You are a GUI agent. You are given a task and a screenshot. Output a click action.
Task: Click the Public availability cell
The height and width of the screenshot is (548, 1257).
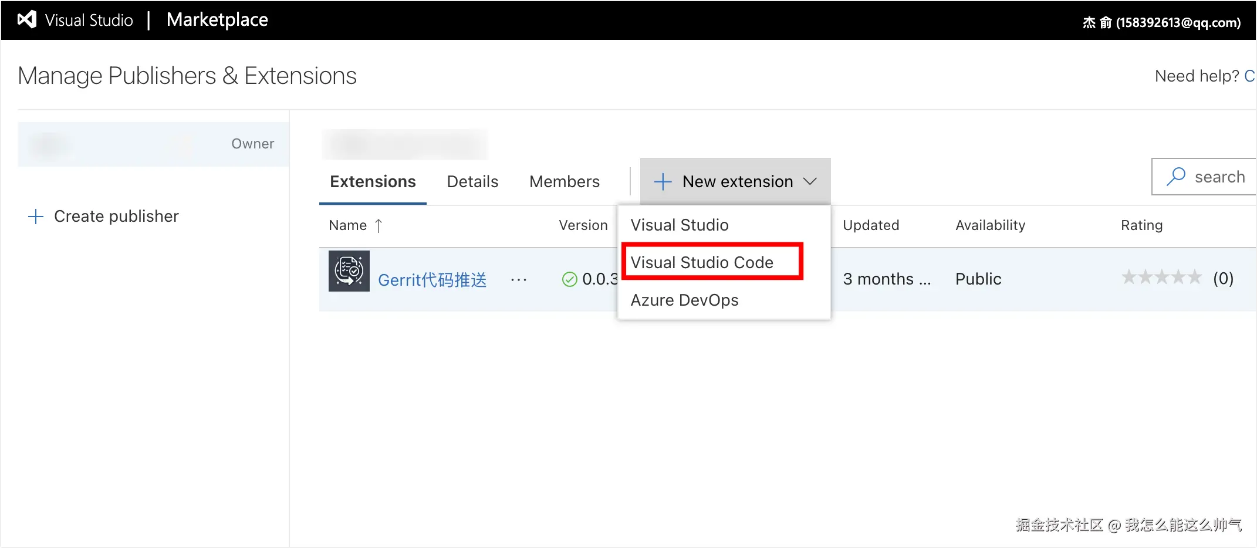tap(978, 279)
